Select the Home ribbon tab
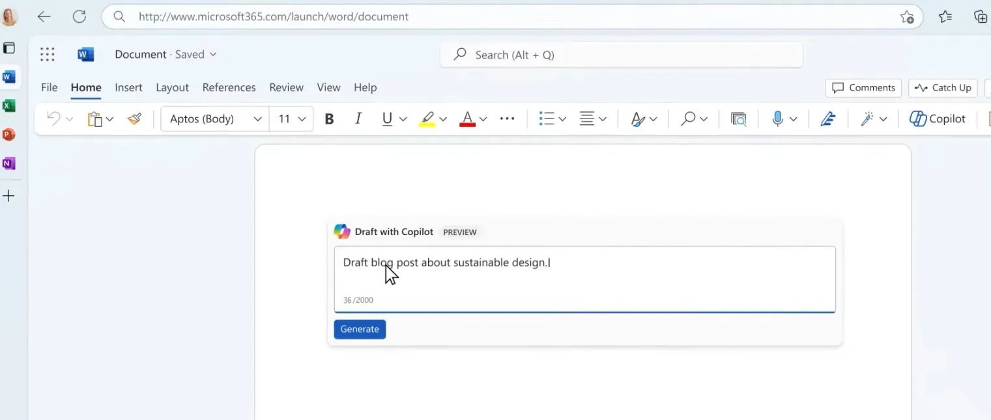Viewport: 991px width, 420px height. point(86,87)
